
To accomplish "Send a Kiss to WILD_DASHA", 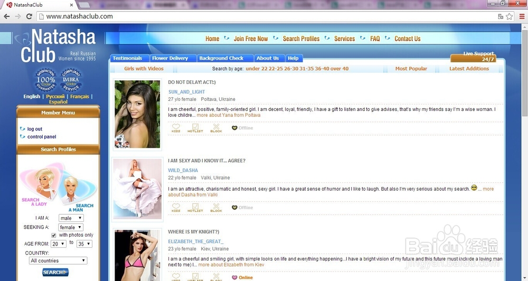I will coord(176,208).
